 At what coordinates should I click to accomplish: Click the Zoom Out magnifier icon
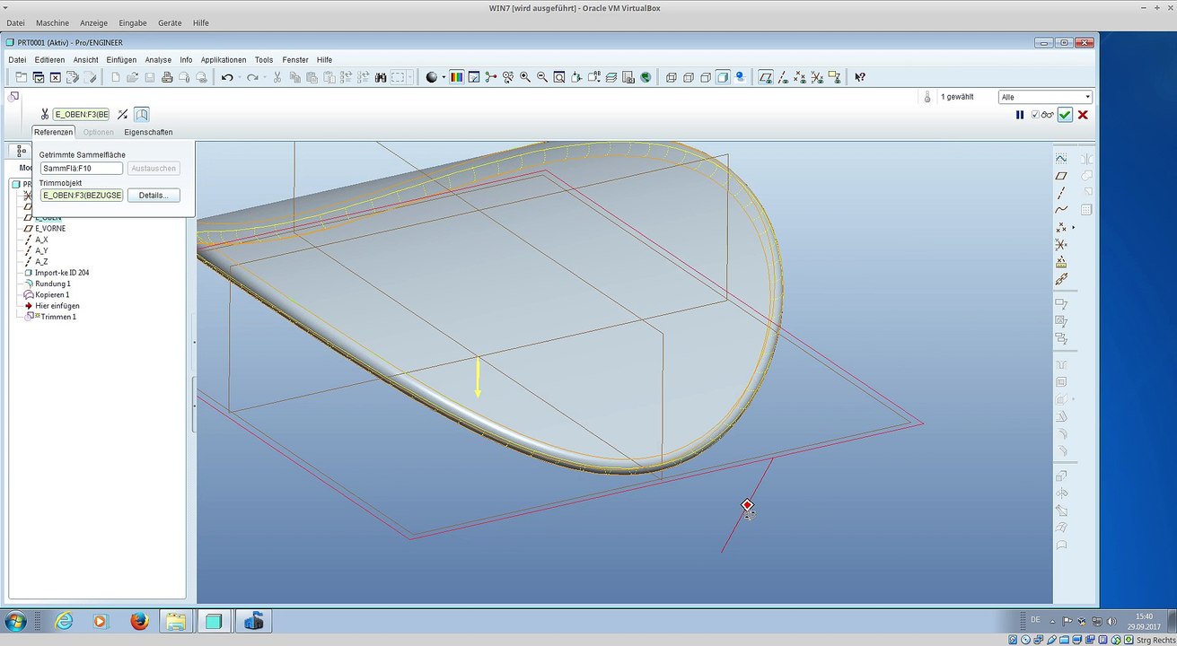(542, 77)
